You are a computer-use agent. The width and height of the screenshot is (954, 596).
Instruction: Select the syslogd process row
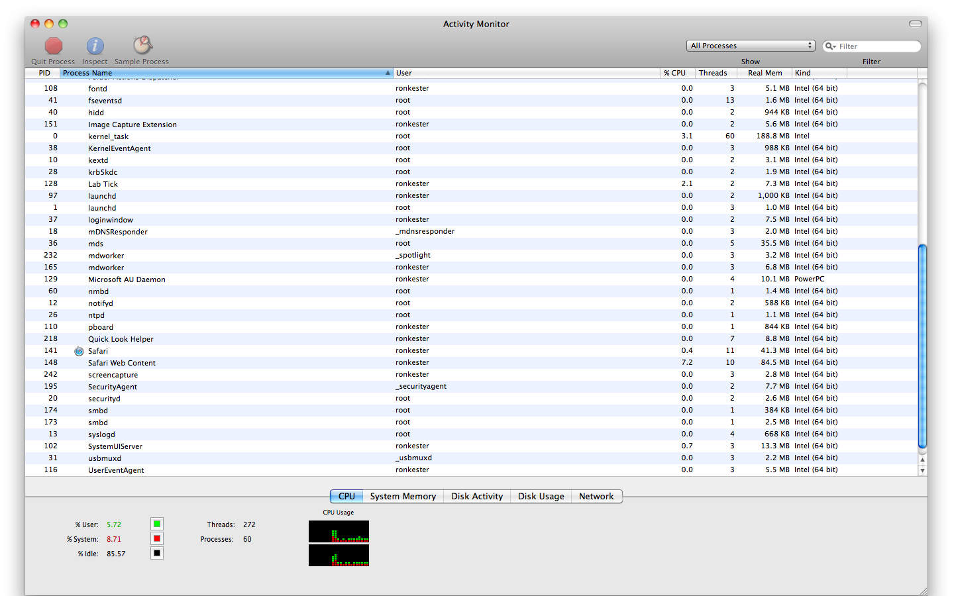[x=471, y=434]
